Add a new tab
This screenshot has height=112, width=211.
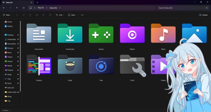pos(37,2)
